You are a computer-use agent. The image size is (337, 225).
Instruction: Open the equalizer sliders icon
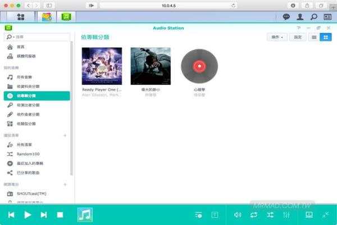286,215
